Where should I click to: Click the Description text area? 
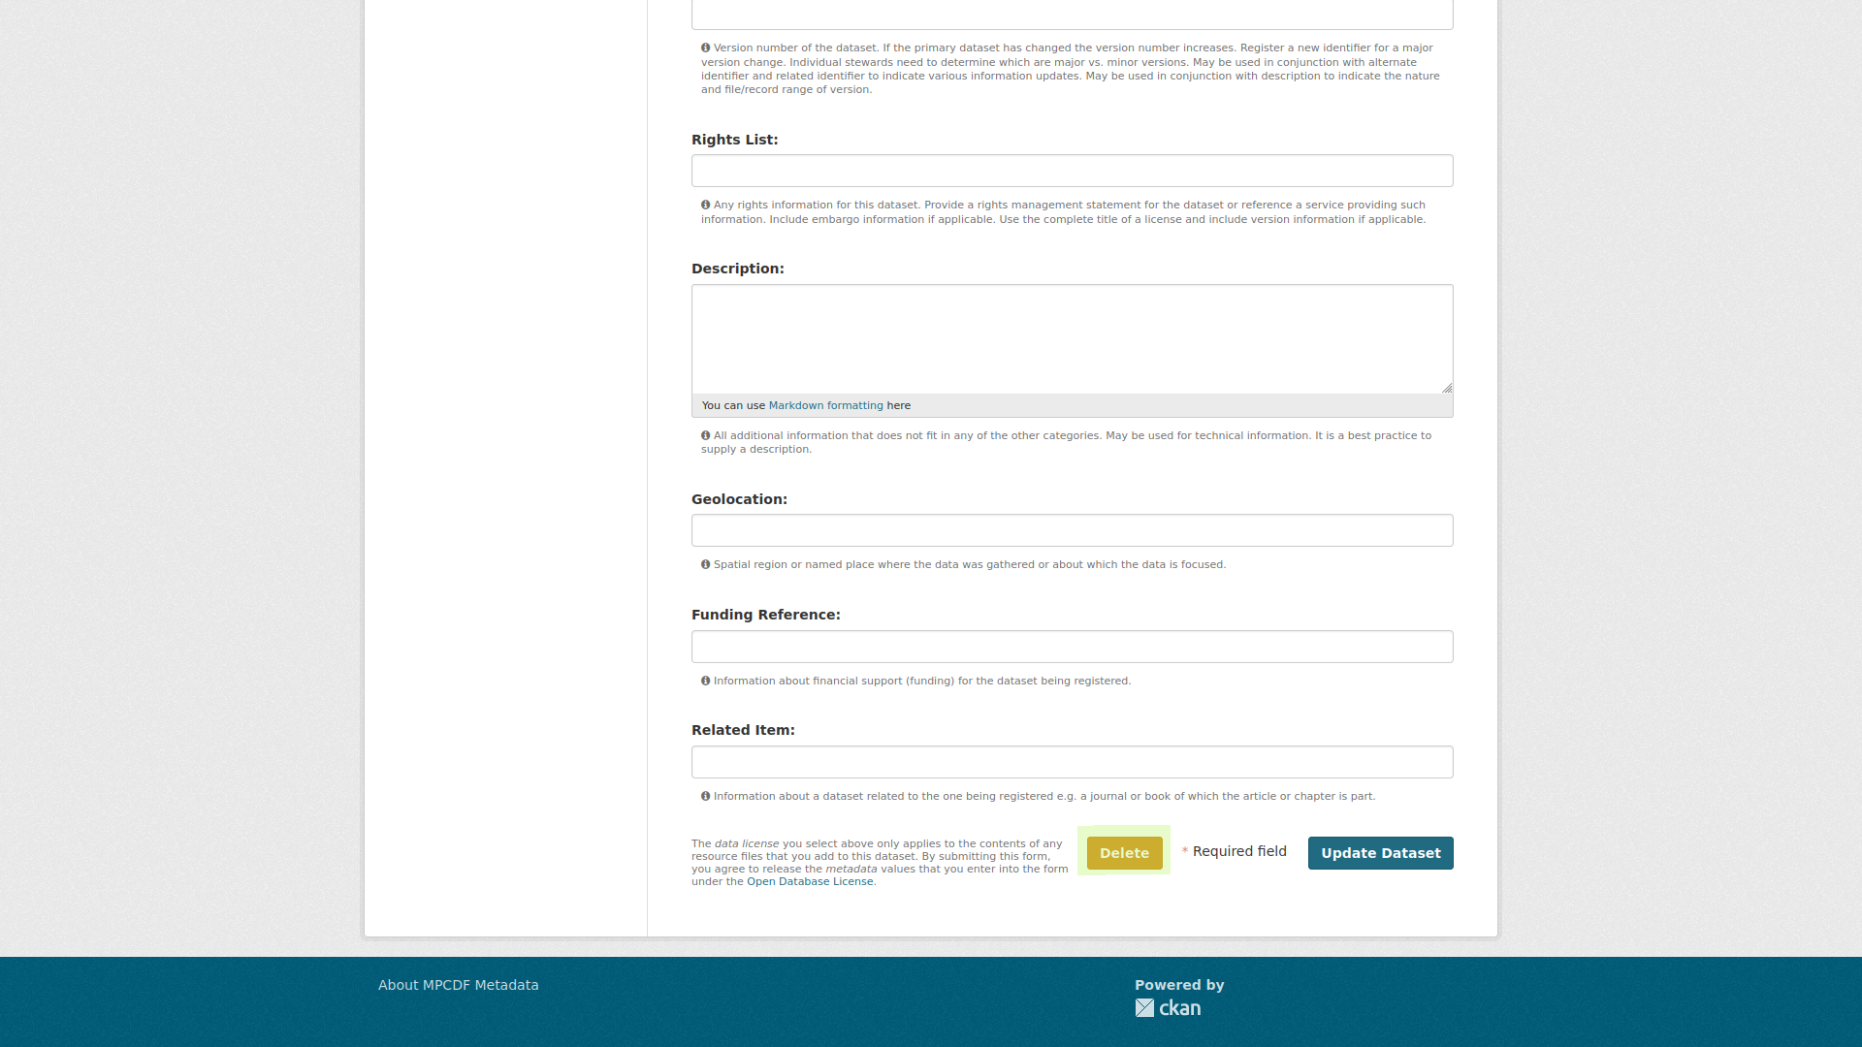point(1072,337)
